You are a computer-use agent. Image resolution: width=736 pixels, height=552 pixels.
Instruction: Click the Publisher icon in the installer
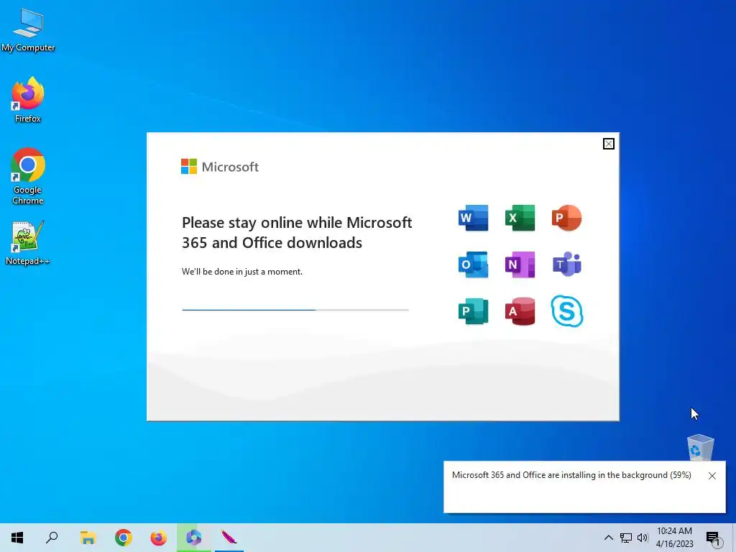point(473,311)
